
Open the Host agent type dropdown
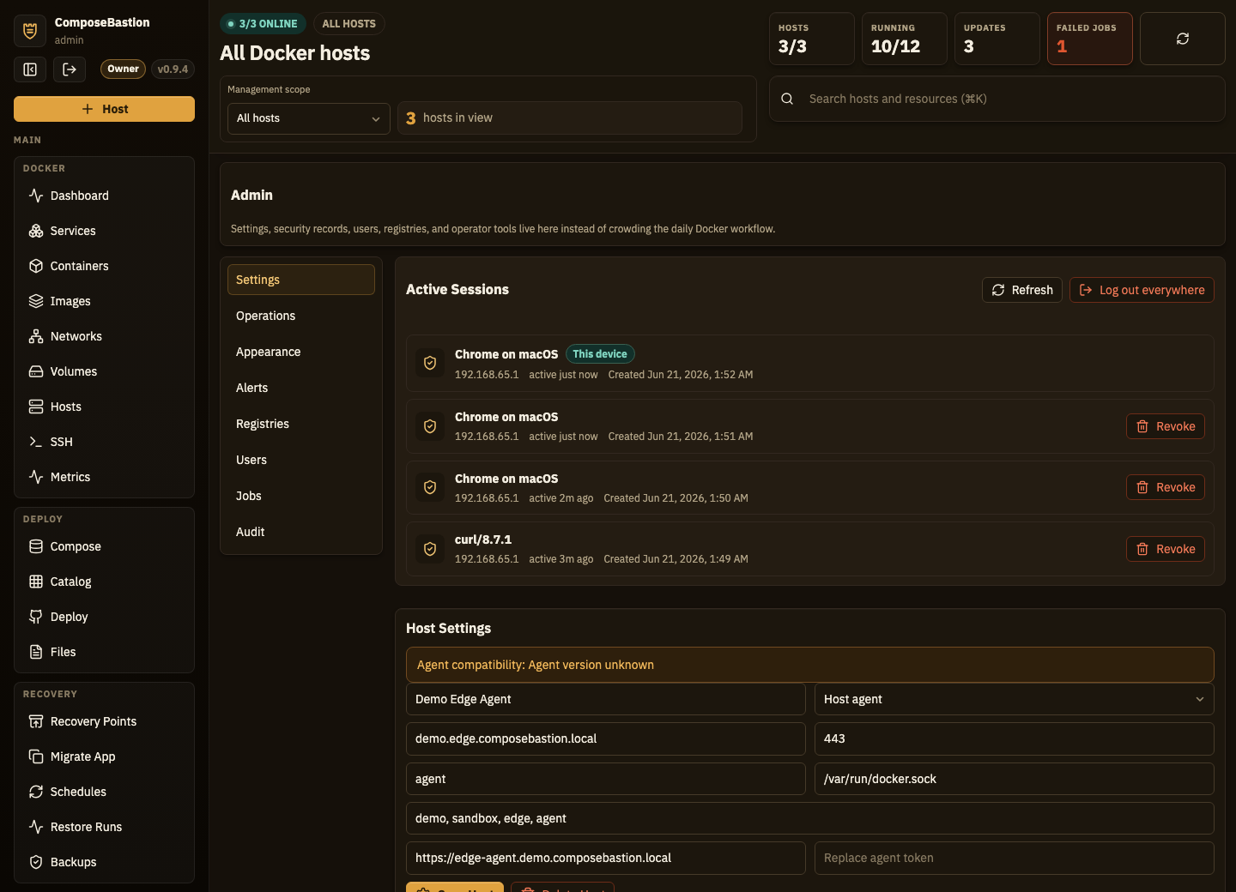(1014, 699)
